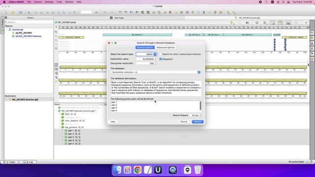315x177 pixels.
Task: Open the File menu
Action: [29, 2]
